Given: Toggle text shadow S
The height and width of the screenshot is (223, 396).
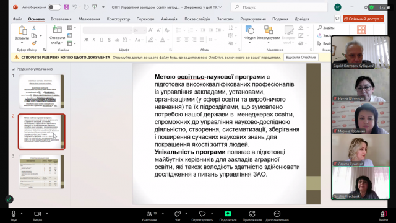Looking at the screenshot, I should (x=109, y=40).
